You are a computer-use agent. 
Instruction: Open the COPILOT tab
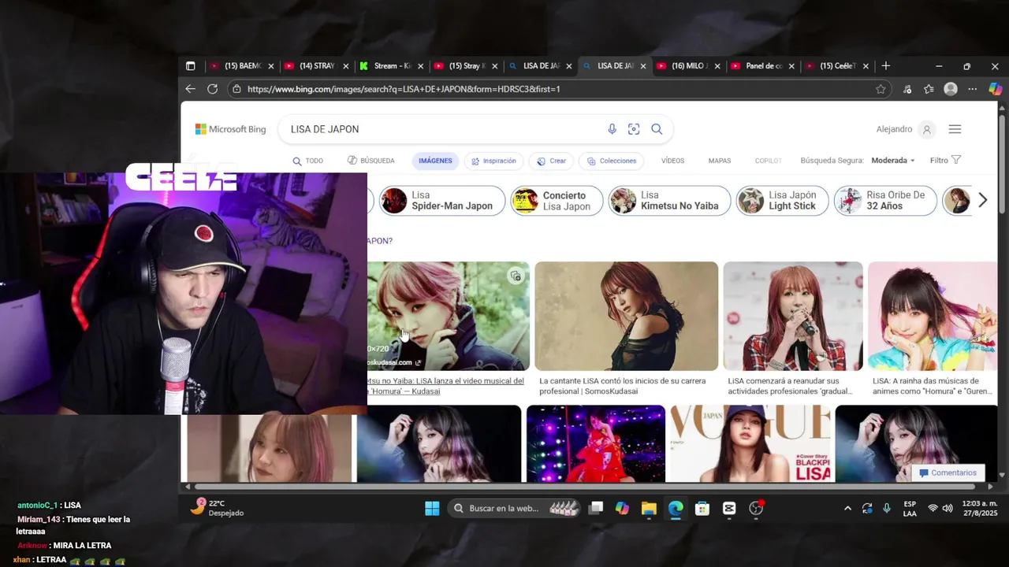click(x=769, y=161)
